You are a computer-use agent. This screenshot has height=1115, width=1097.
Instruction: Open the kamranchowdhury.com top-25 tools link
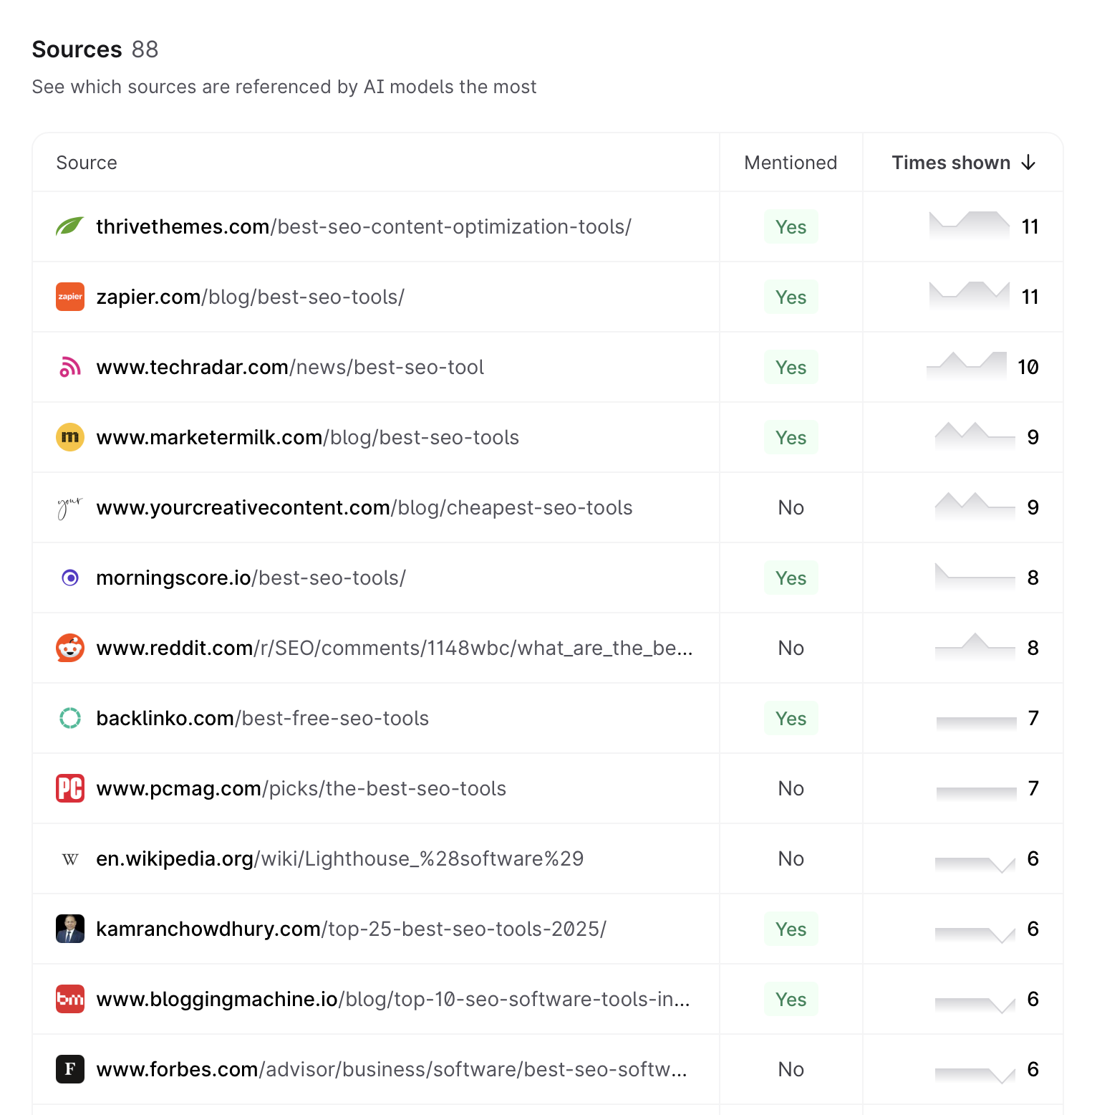[x=351, y=929]
